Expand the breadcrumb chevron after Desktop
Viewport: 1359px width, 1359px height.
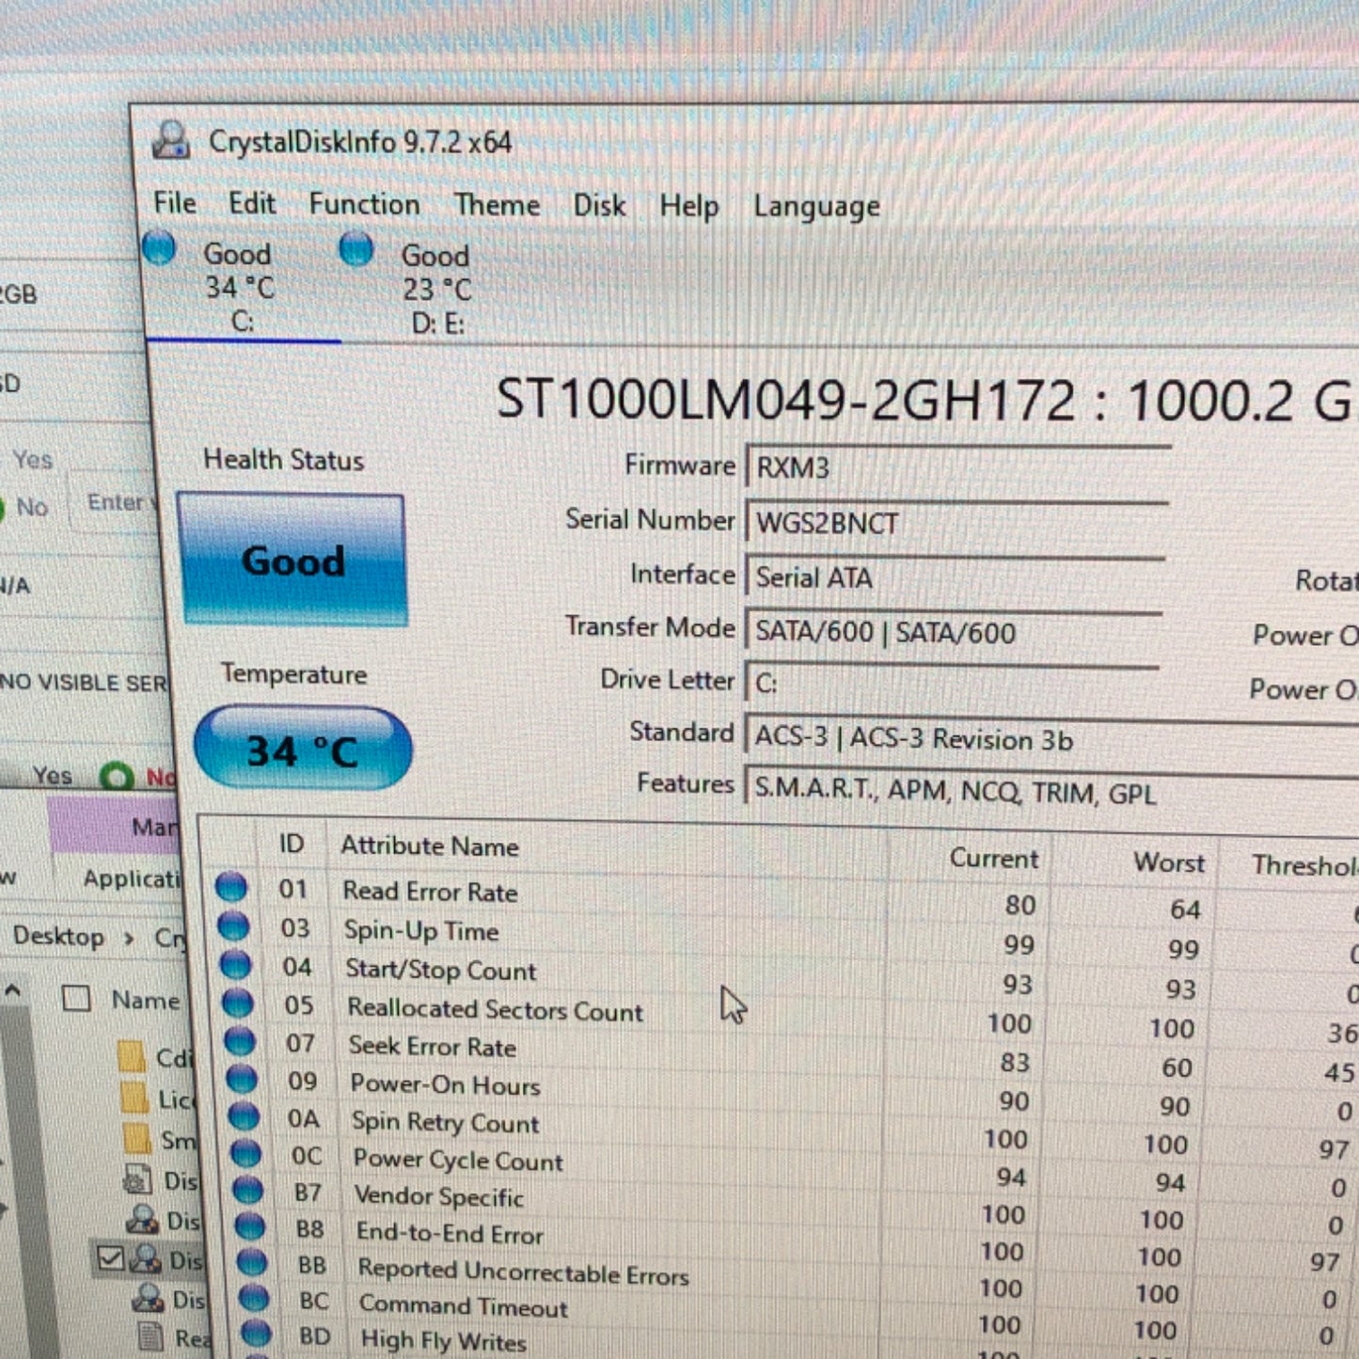click(x=129, y=938)
